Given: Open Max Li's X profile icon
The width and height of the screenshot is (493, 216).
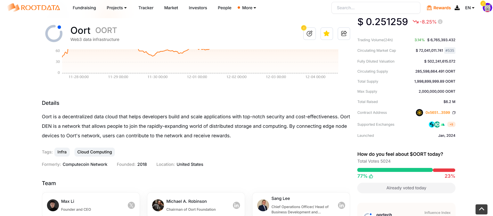Looking at the screenshot, I should point(131,205).
